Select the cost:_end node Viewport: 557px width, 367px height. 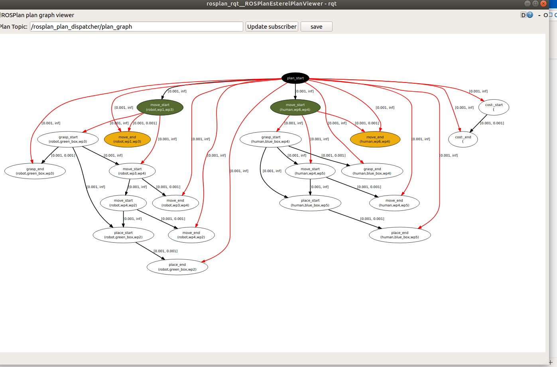(463, 139)
